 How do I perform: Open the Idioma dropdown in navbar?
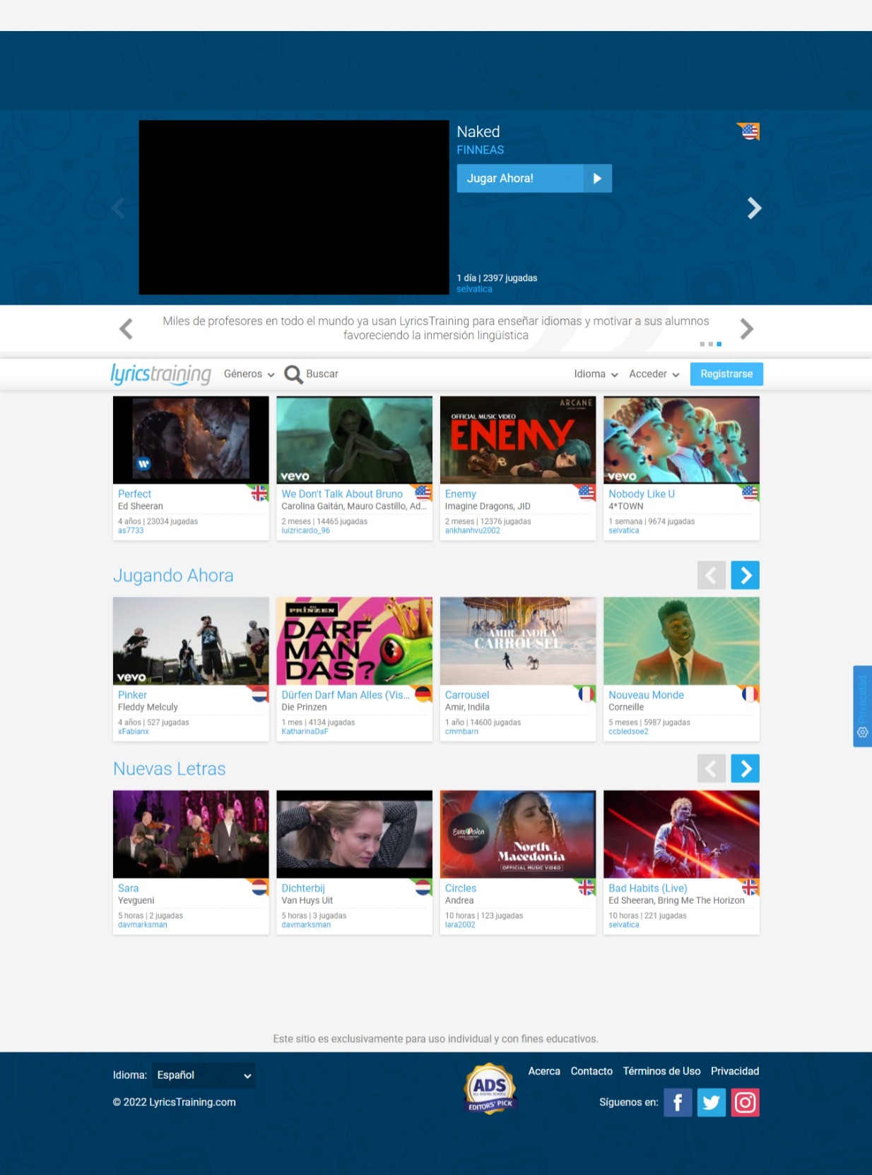(596, 374)
